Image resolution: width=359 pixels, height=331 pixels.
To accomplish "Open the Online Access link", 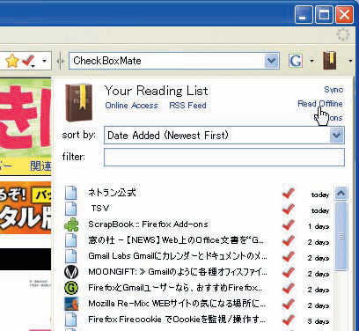I will (x=131, y=106).
